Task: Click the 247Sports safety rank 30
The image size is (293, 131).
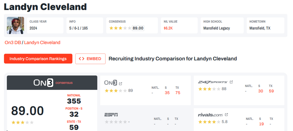Action: tap(260, 91)
